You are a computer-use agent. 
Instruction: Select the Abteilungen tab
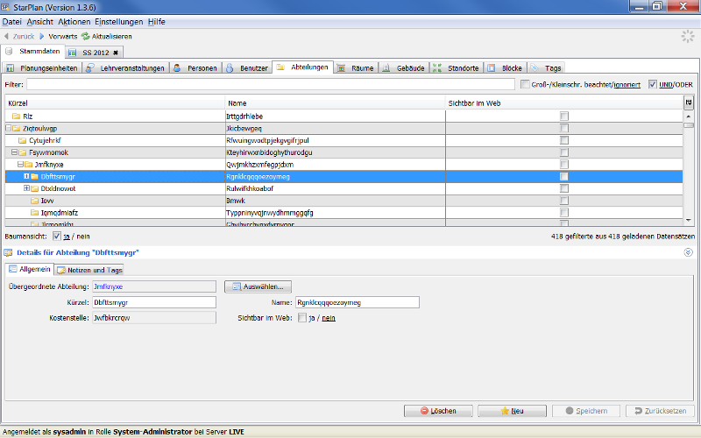click(303, 67)
